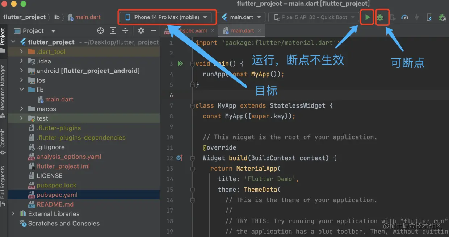This screenshot has width=449, height=237.
Task: Click main.dart in the breadcrumb bar
Action: tap(84, 17)
